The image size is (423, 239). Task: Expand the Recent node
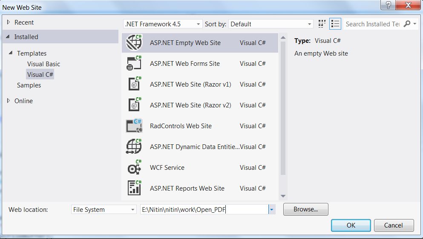pyautogui.click(x=9, y=22)
